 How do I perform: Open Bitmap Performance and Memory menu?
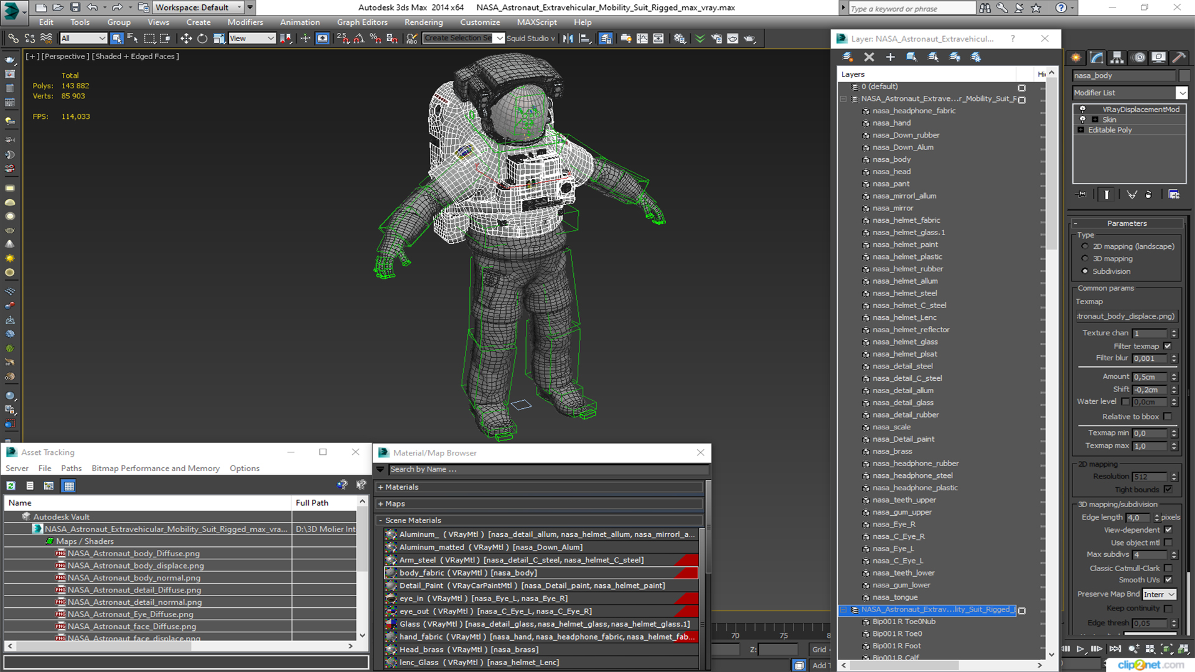click(156, 469)
